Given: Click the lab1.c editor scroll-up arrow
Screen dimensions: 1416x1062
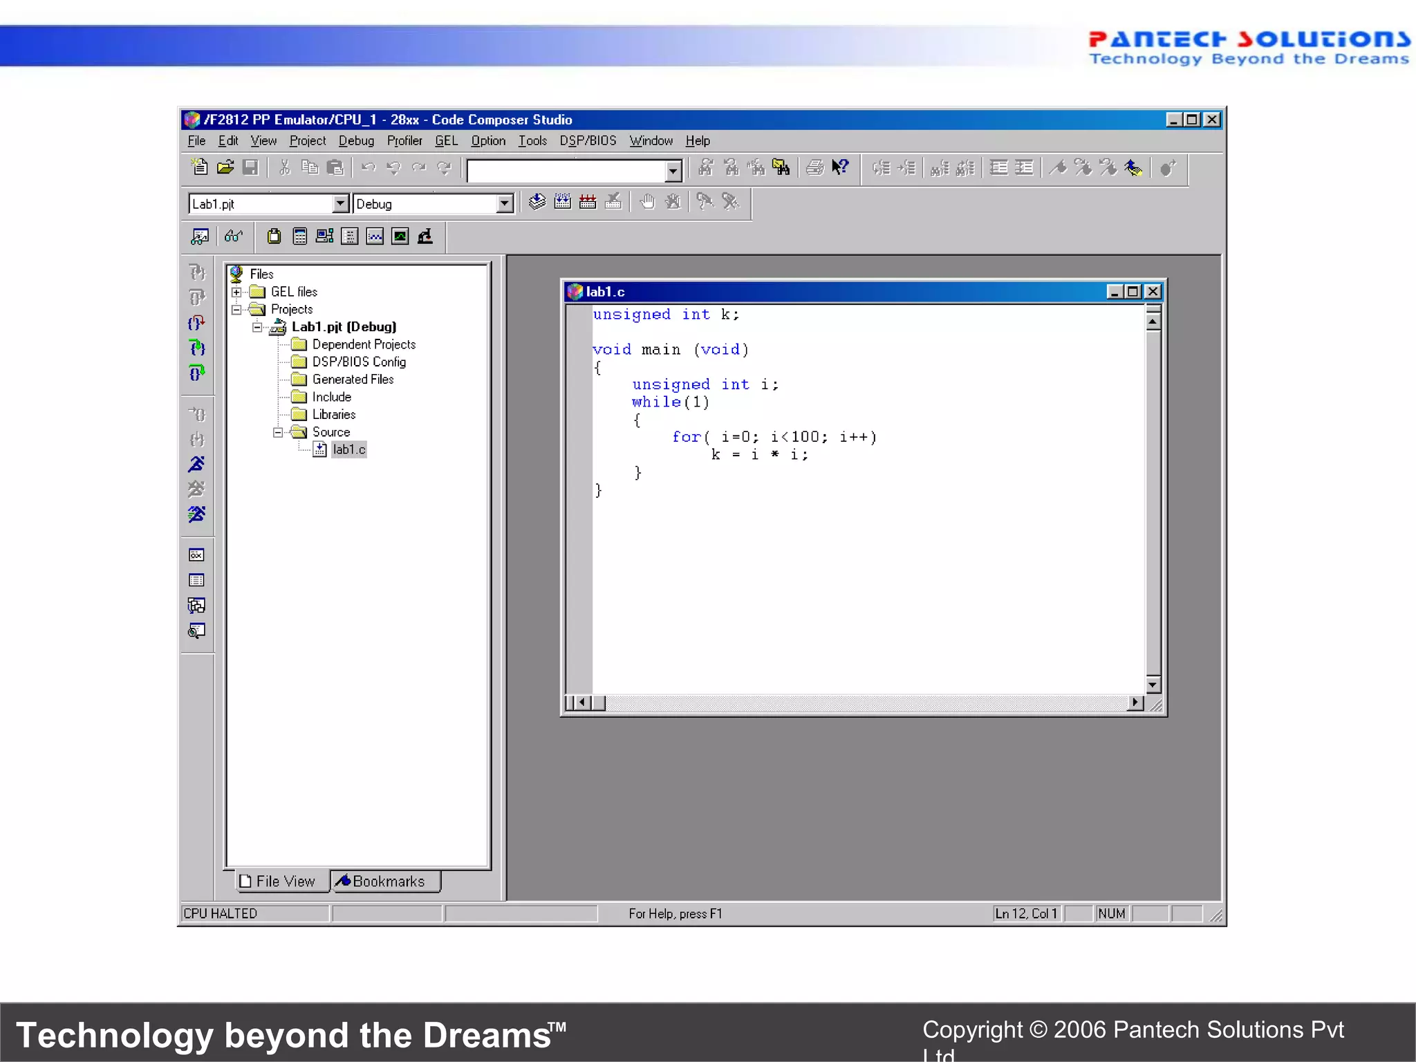Looking at the screenshot, I should tap(1153, 322).
